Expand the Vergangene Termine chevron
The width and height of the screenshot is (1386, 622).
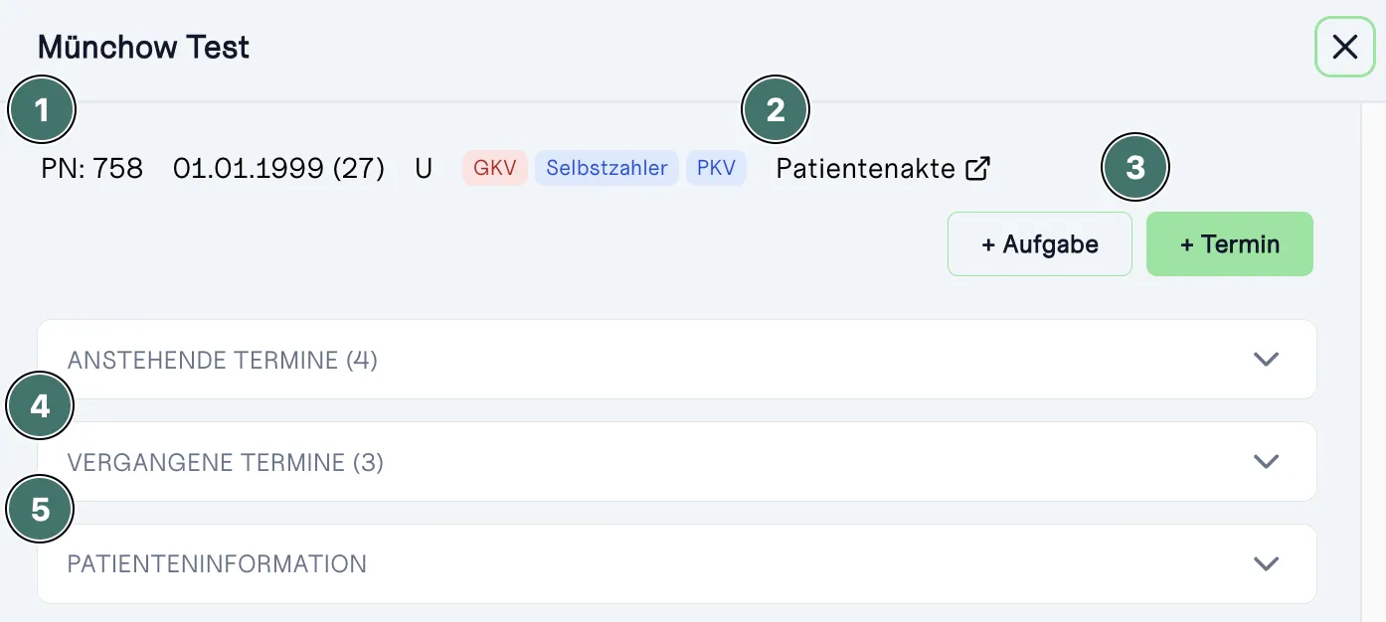click(1266, 461)
